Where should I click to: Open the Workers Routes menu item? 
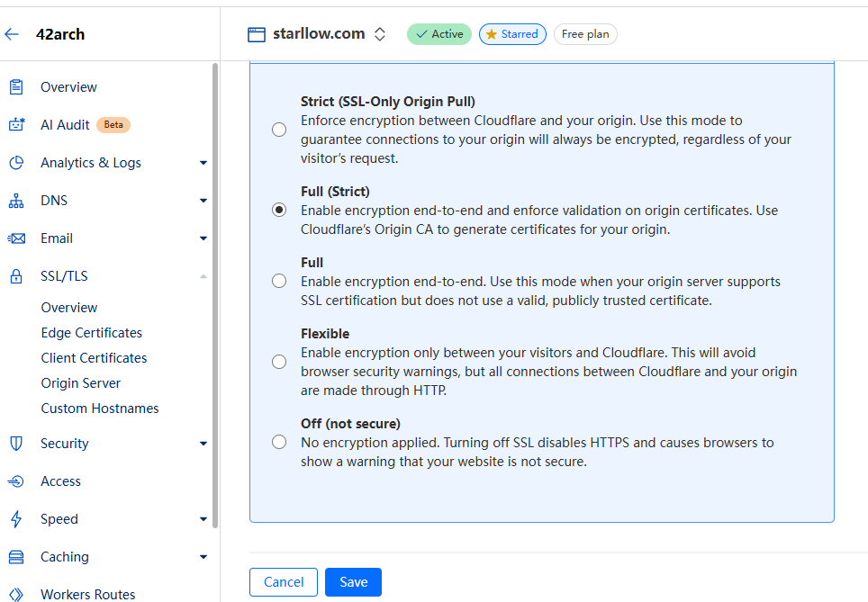tap(88, 594)
